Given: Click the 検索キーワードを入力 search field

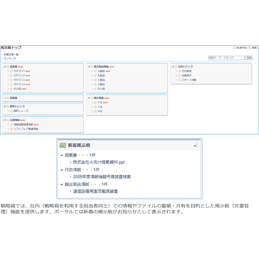Looking at the screenshot, I should point(226,58).
